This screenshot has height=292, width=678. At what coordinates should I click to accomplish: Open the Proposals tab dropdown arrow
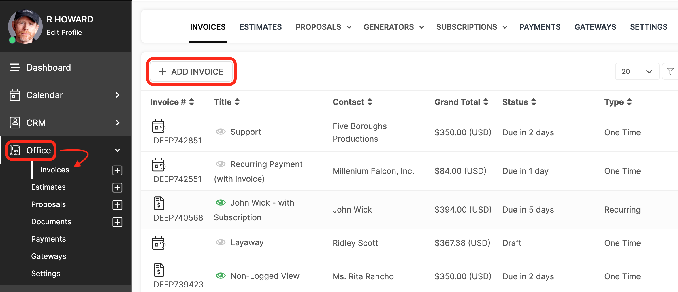coord(349,27)
